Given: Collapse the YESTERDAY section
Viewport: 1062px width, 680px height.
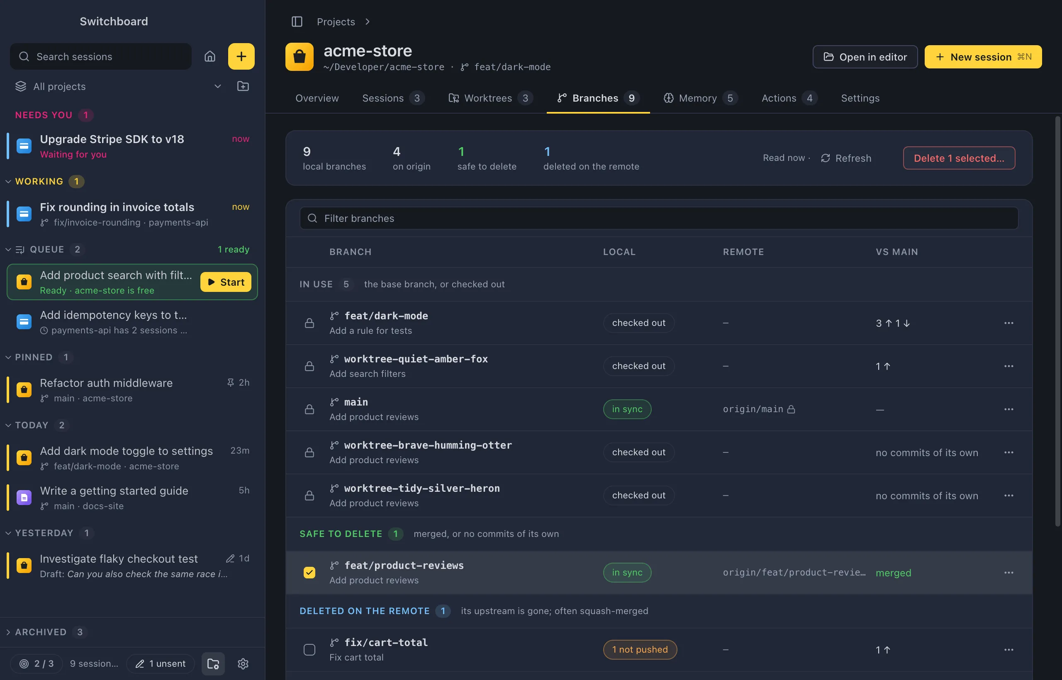Looking at the screenshot, I should (8, 533).
